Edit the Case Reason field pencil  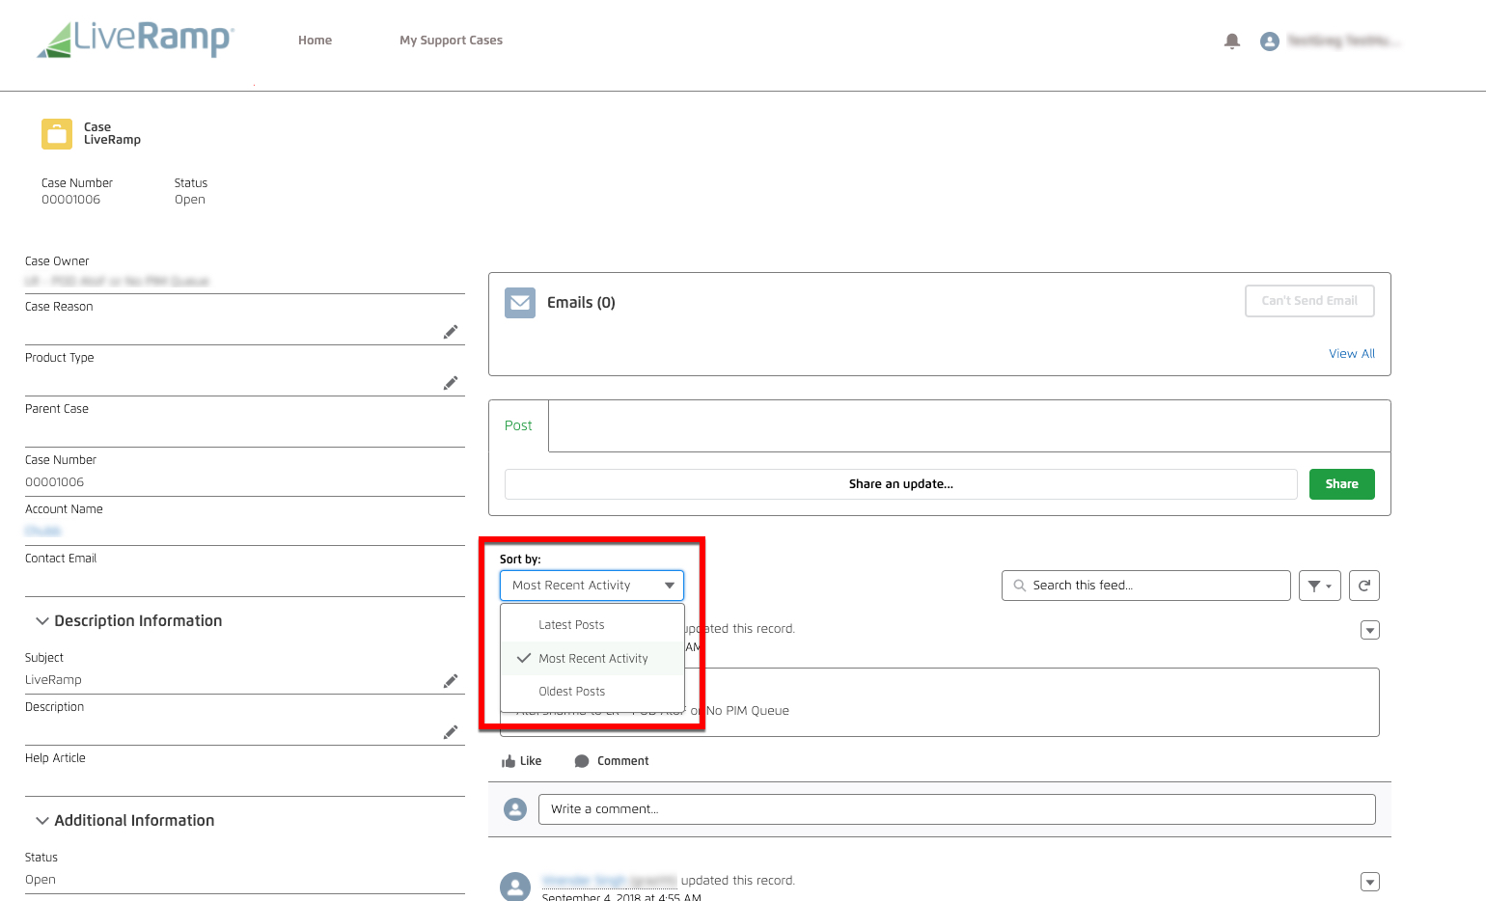point(451,332)
